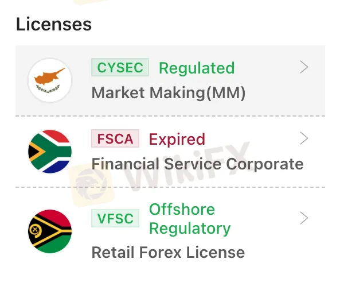This screenshot has width=344, height=286.
Task: Open the Offshore Regulatory status label
Action: click(x=189, y=218)
